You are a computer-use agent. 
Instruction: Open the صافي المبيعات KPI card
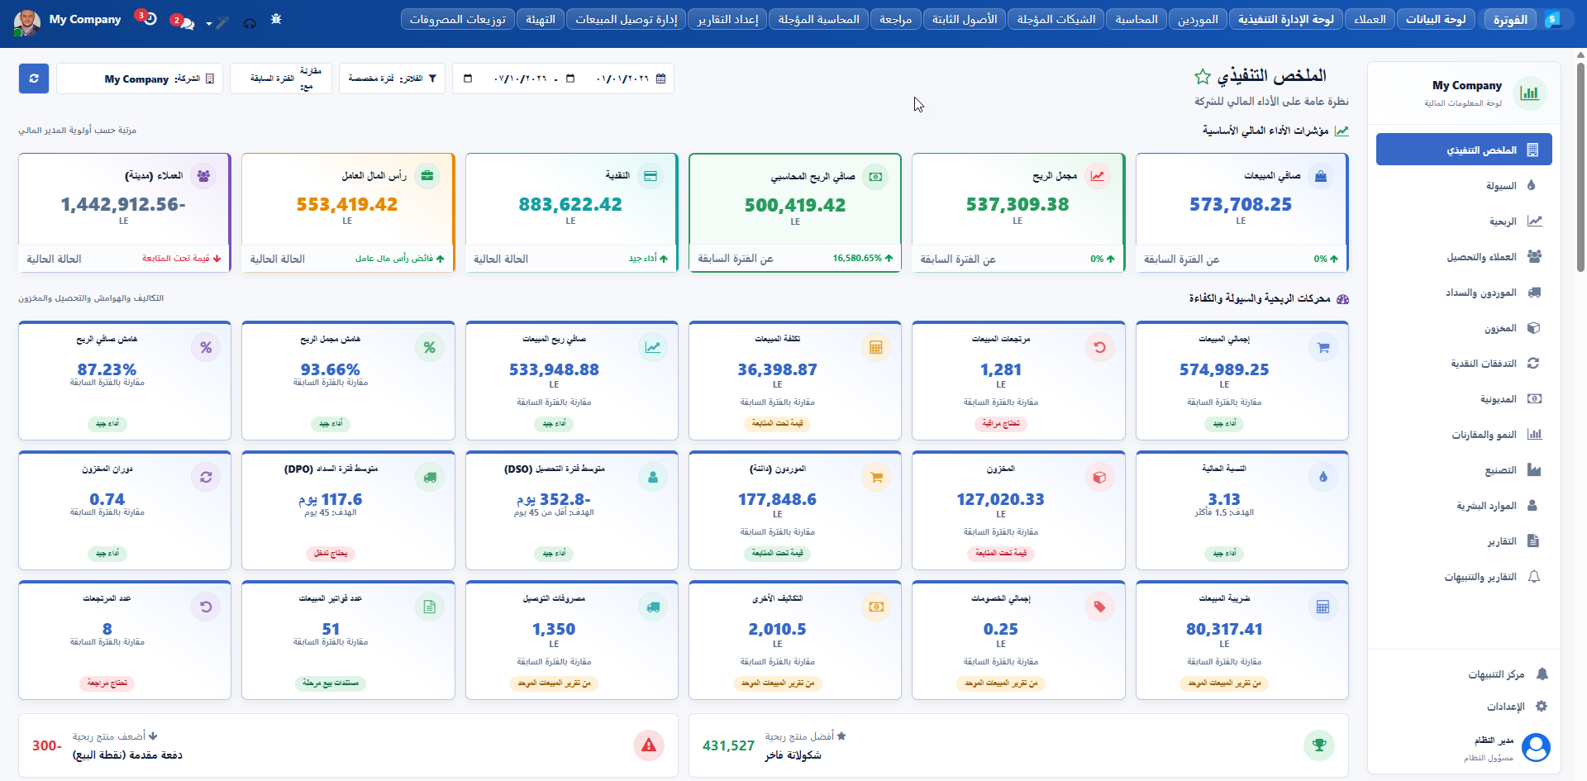click(x=1242, y=212)
